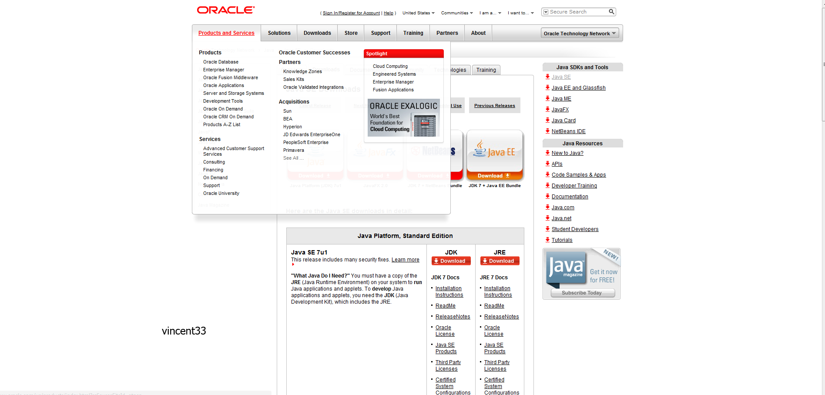The image size is (825, 395).
Task: Click the arrow icon beside New to Java?
Action: (547, 153)
